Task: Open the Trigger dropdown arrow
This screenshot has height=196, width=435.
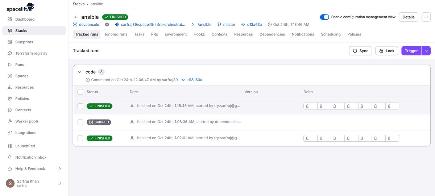Action: [x=426, y=51]
